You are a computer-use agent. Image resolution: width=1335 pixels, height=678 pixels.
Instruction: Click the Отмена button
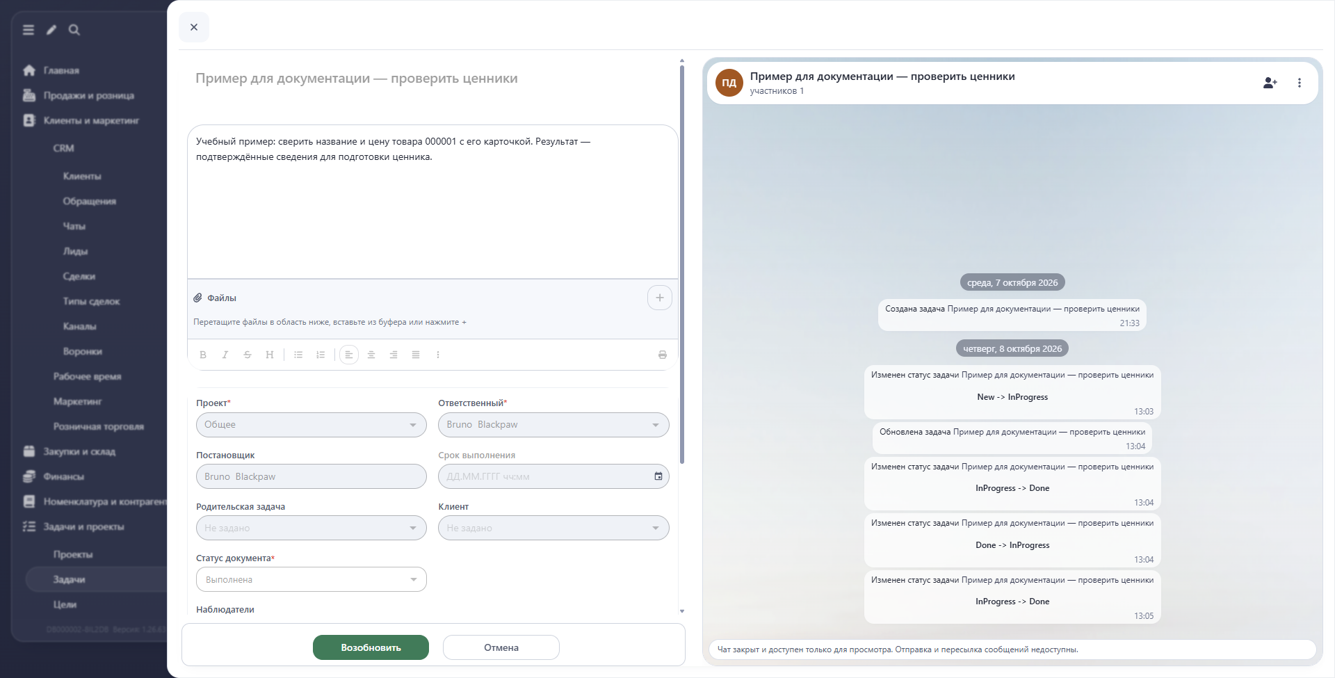pyautogui.click(x=501, y=647)
